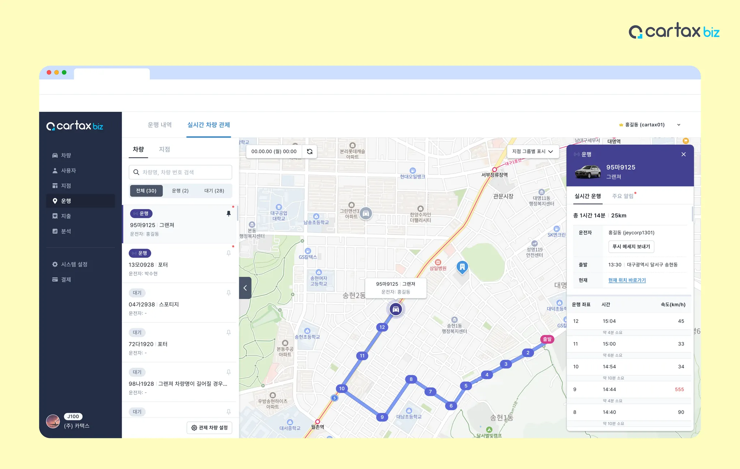Go to 분석 in the sidebar

point(66,231)
